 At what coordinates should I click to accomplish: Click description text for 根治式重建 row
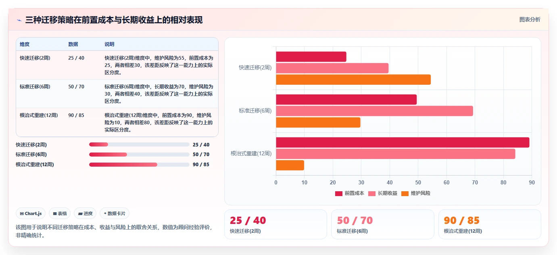(x=159, y=123)
